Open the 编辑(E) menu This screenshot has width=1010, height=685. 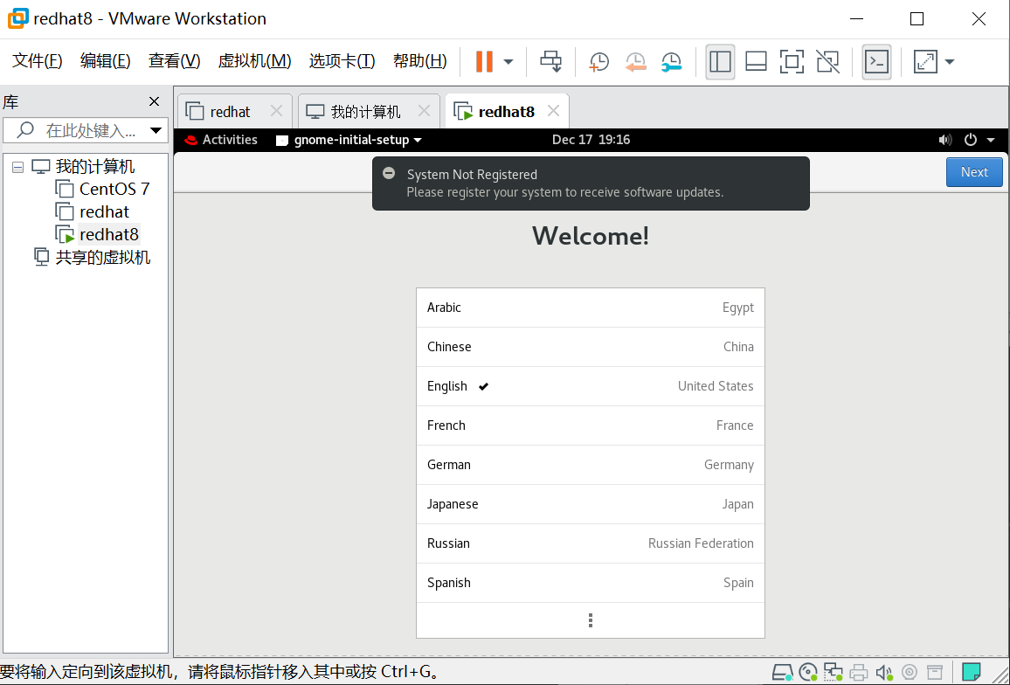[x=105, y=61]
